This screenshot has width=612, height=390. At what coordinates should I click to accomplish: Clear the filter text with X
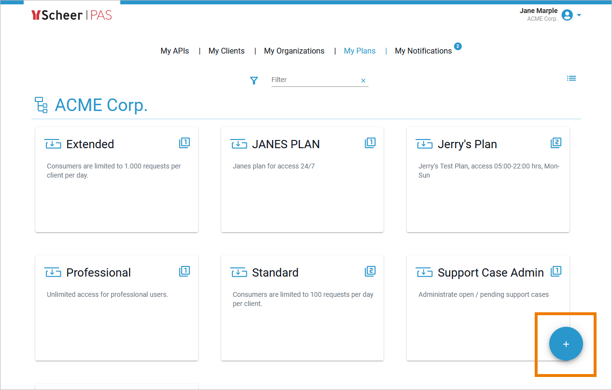363,81
